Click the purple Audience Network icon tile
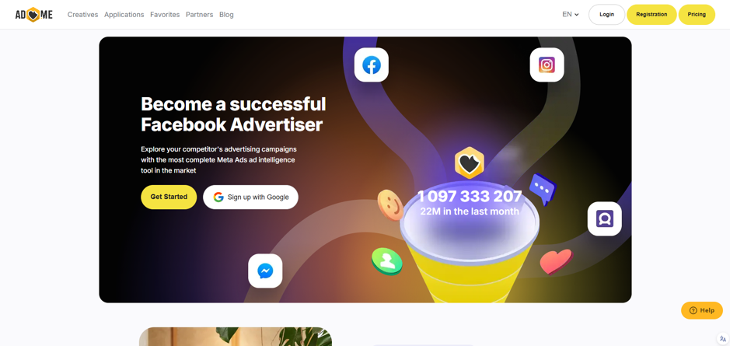Image resolution: width=730 pixels, height=346 pixels. click(604, 218)
